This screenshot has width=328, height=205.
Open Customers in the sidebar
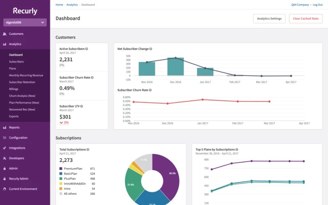click(x=16, y=34)
